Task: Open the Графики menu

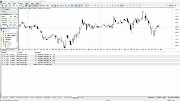Action: [x=21, y=3]
